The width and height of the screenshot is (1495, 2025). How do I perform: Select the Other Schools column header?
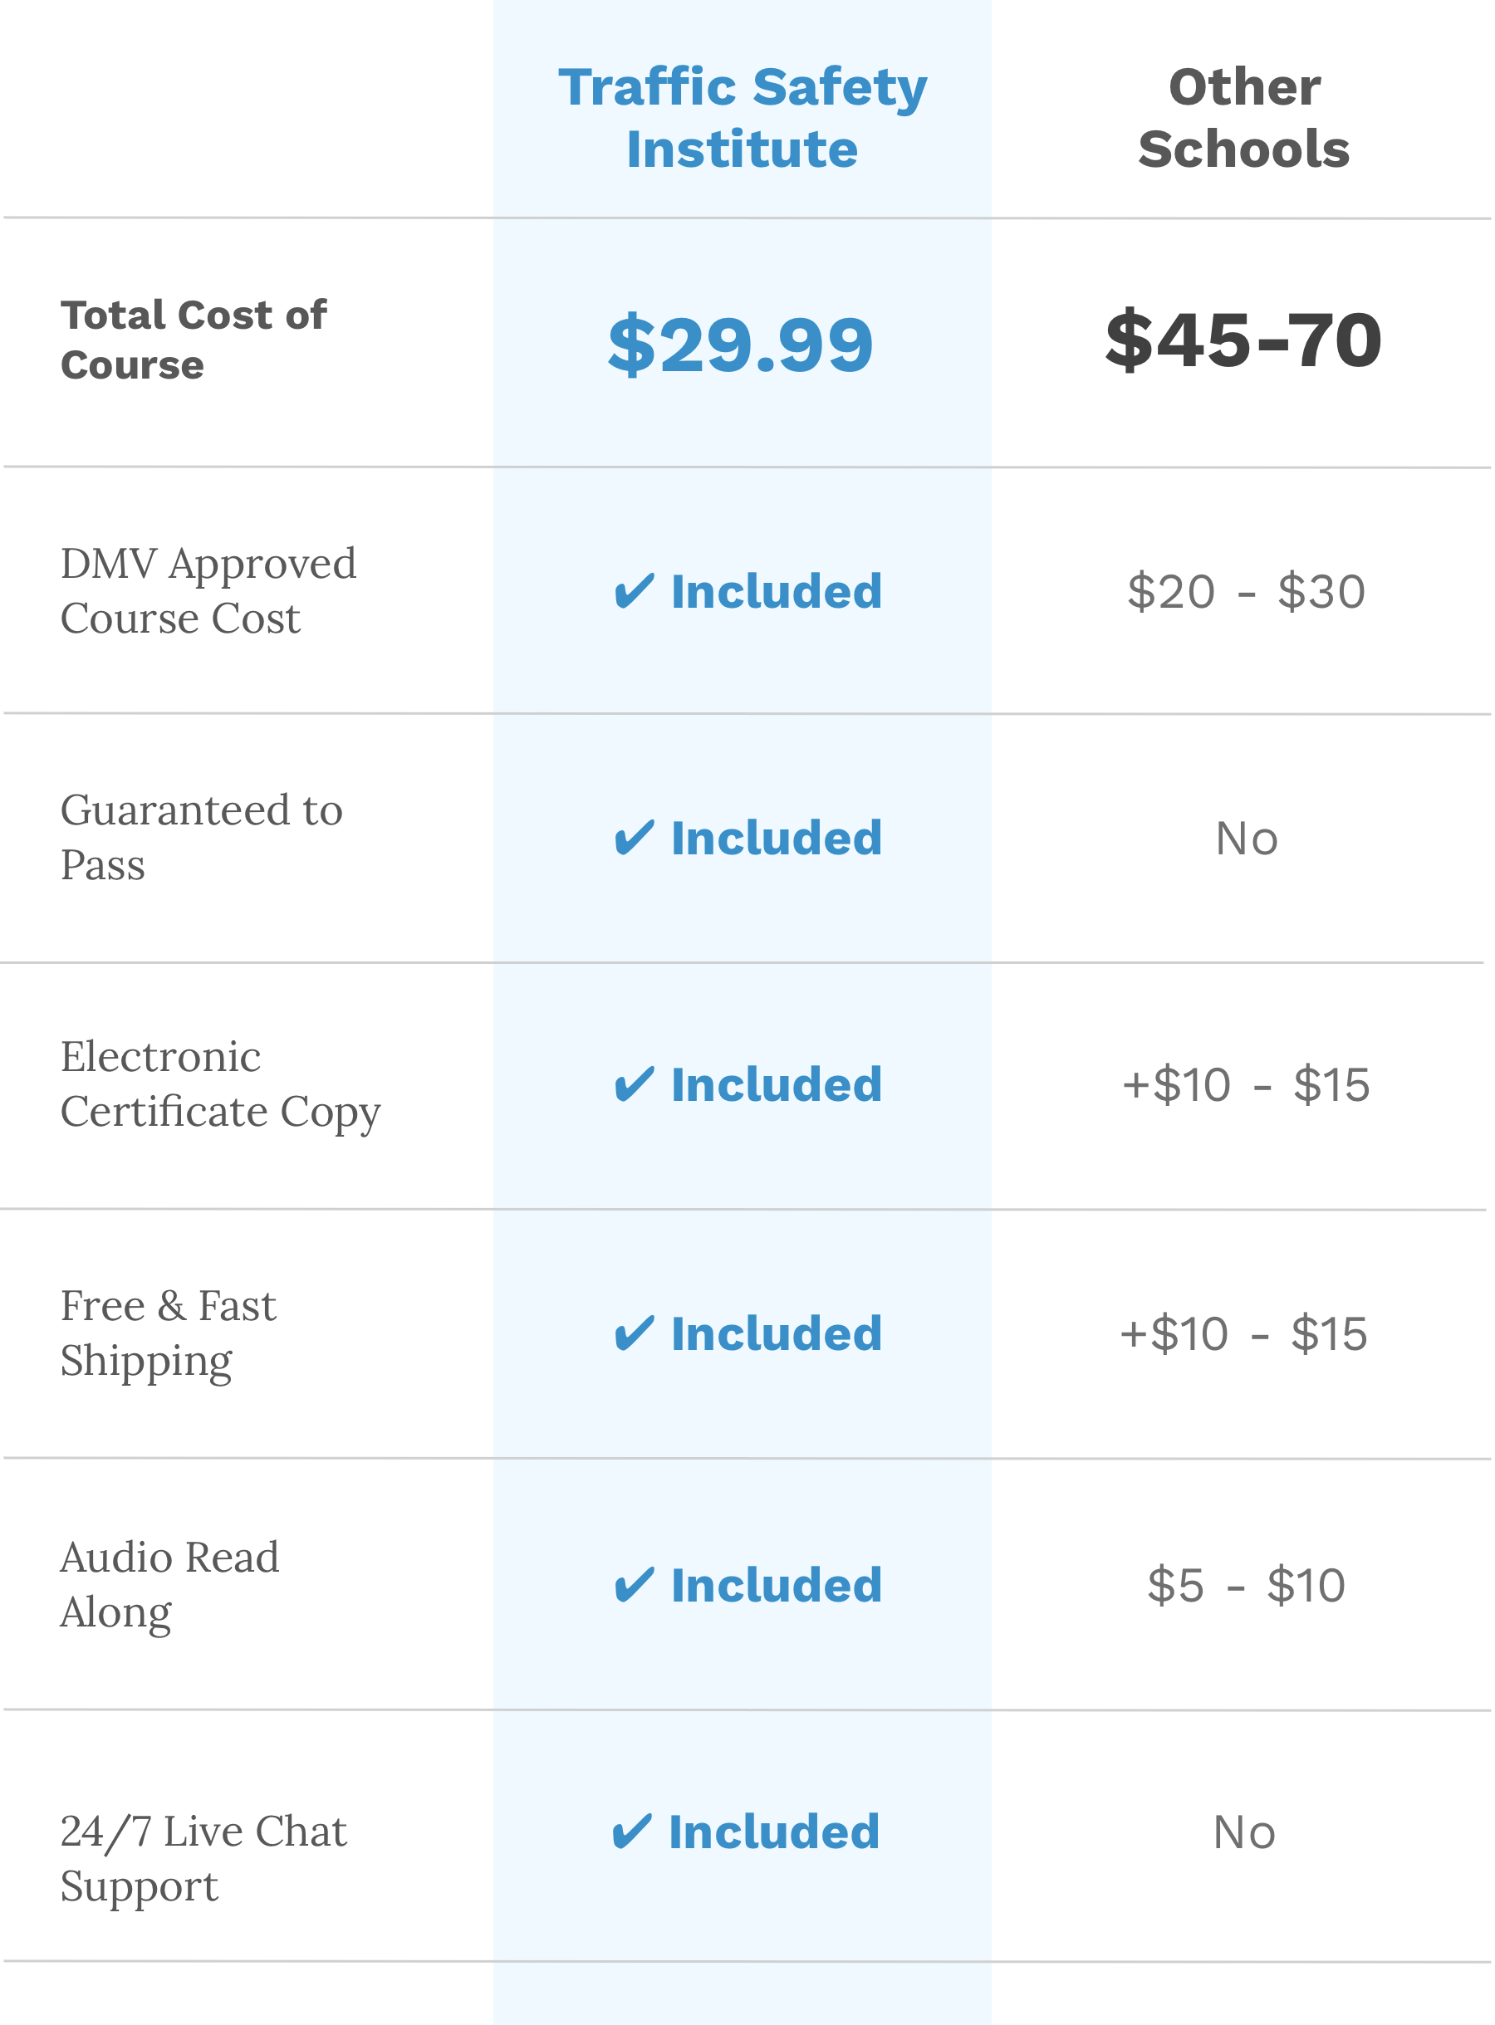pyautogui.click(x=1247, y=119)
